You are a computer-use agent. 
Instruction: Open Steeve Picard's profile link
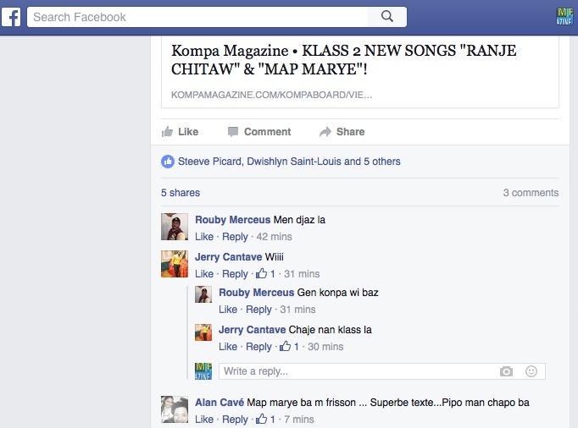(209, 162)
